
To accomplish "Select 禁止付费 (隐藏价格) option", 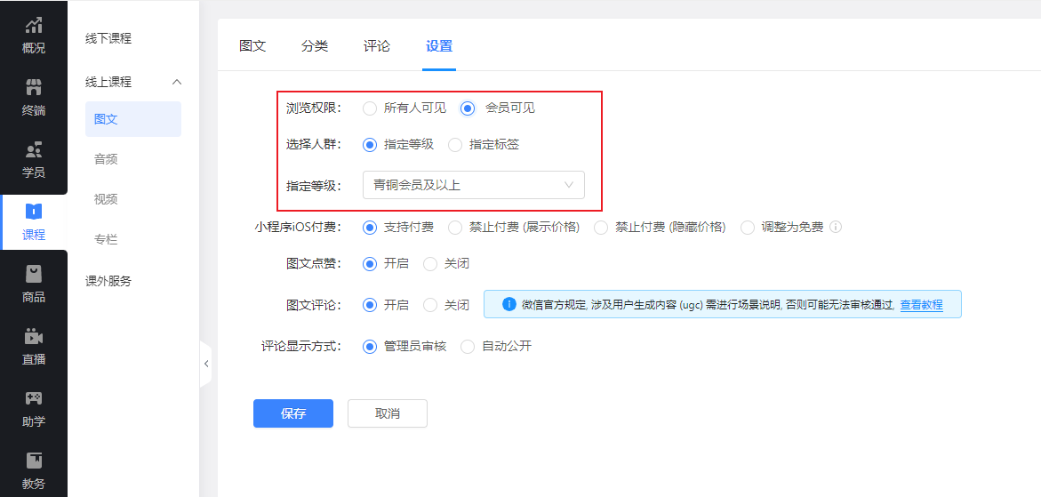I will coord(601,228).
